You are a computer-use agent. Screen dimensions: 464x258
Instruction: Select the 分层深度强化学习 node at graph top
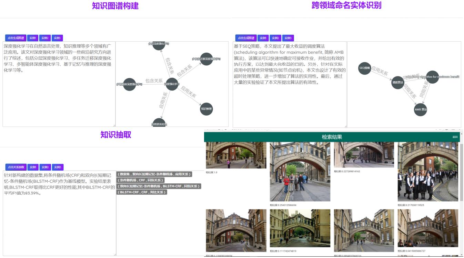[158, 45]
